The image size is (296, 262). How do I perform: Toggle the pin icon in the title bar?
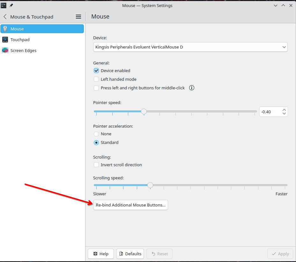tap(11, 5)
